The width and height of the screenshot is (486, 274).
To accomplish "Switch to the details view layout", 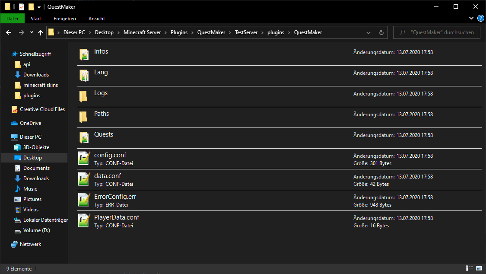I will (x=469, y=269).
